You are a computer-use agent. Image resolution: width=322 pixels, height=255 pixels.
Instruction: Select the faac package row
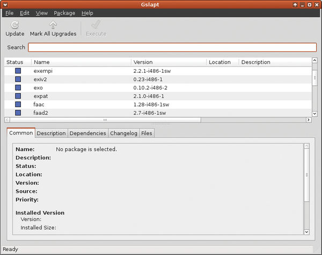coord(158,104)
